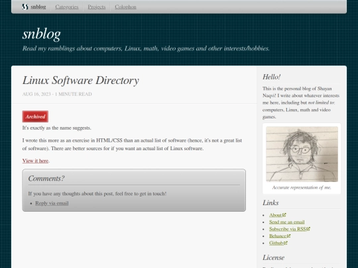Open the Colophon menu item

point(125,7)
